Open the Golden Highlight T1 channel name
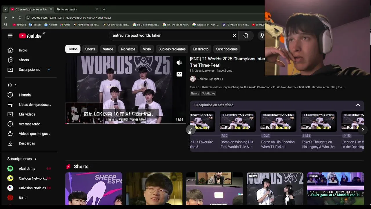This screenshot has width=371, height=209. 210,79
